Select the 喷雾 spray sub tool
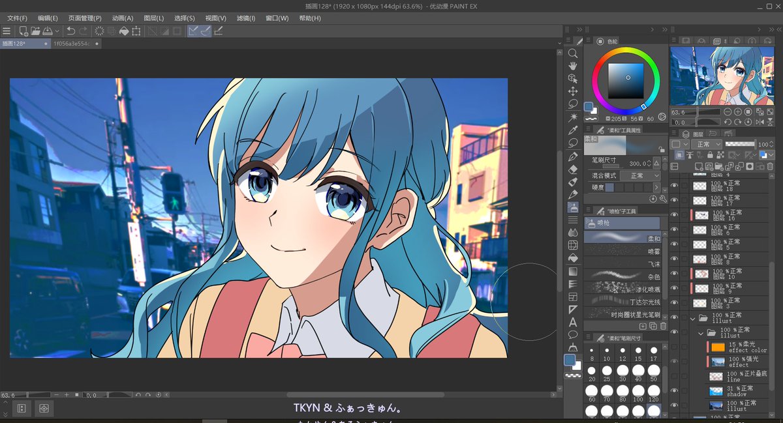The image size is (783, 423). 622,250
